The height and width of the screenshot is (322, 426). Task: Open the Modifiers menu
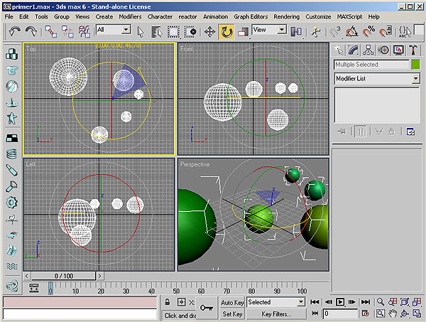(x=130, y=16)
